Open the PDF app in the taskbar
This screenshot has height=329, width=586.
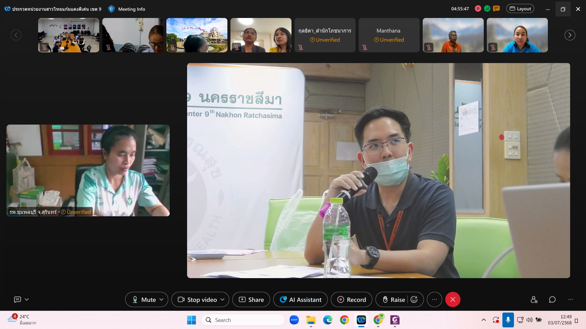[x=395, y=320]
